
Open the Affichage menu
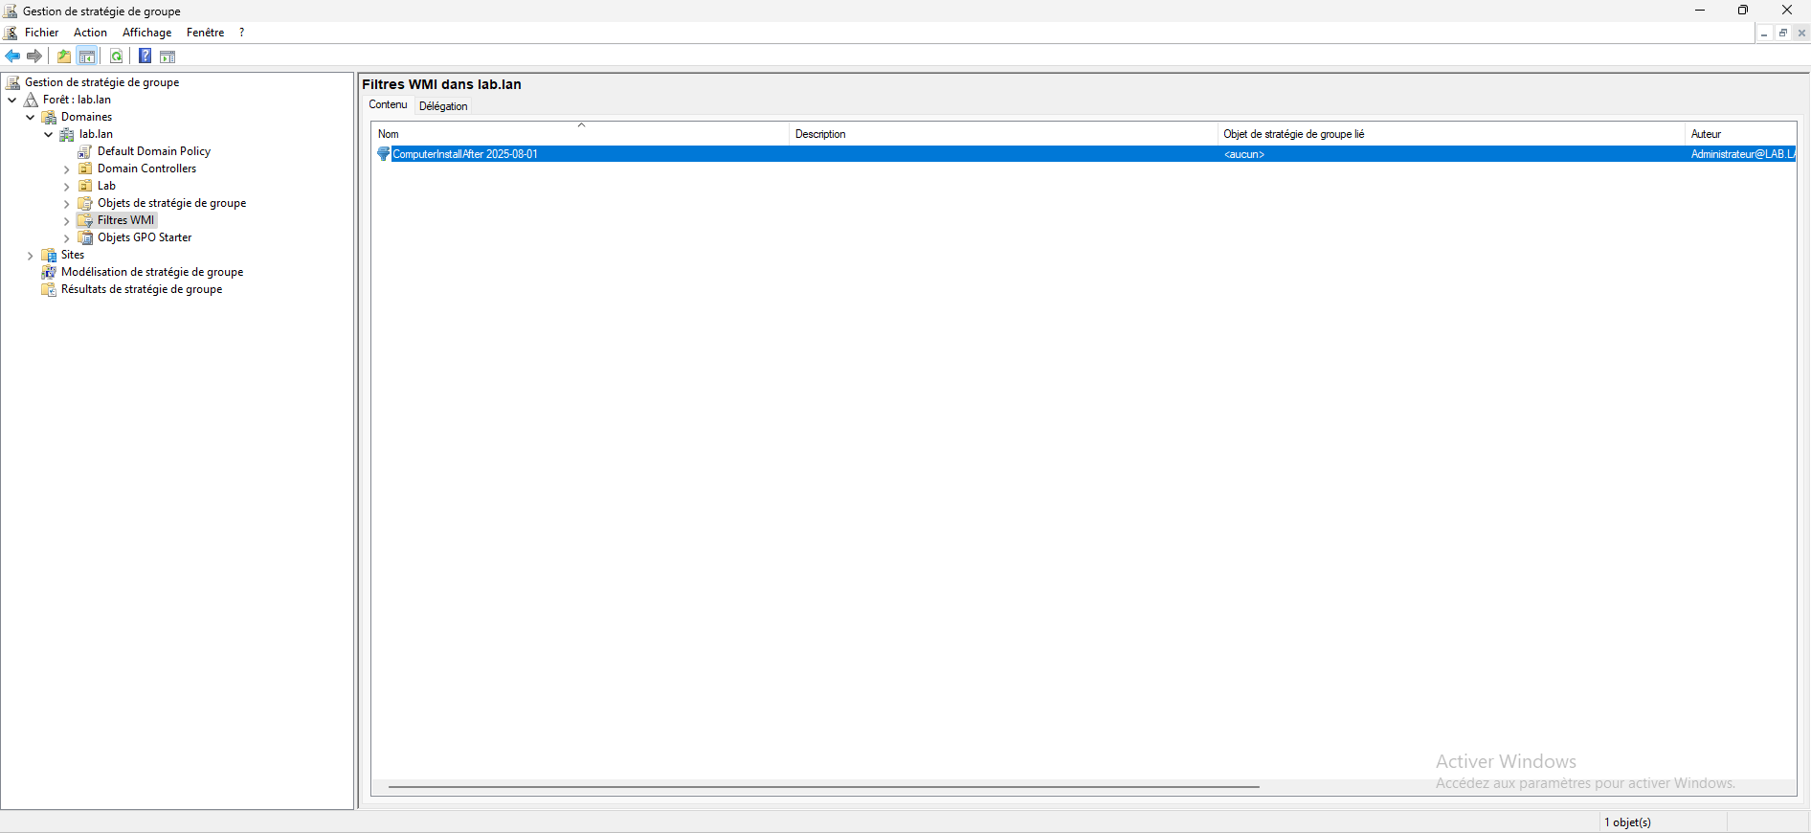pyautogui.click(x=146, y=33)
